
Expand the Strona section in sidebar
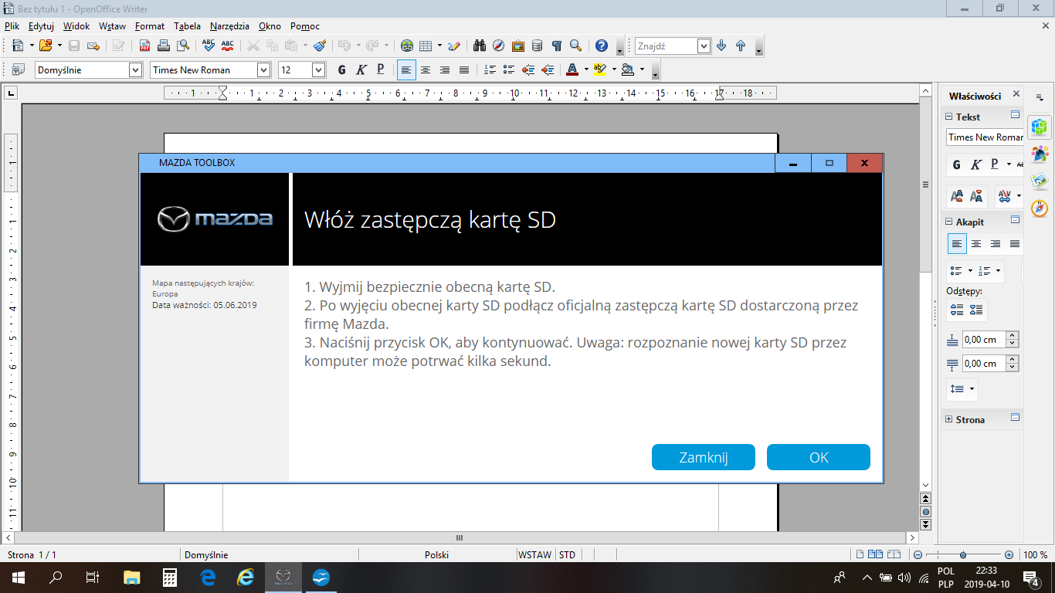(949, 420)
